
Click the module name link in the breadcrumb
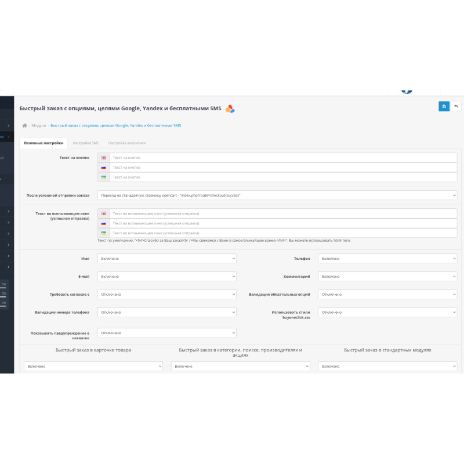point(116,125)
